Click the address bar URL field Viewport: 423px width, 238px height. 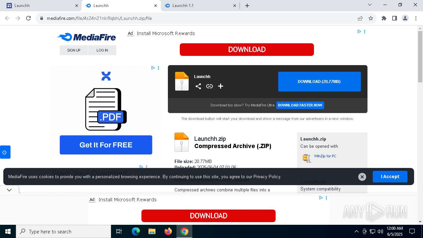click(x=198, y=18)
